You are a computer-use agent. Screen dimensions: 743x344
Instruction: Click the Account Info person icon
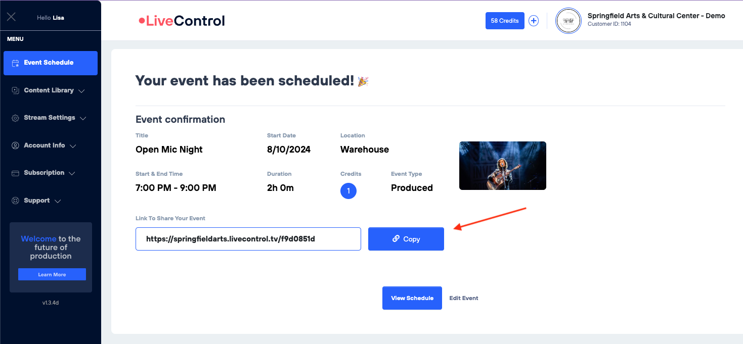point(15,145)
